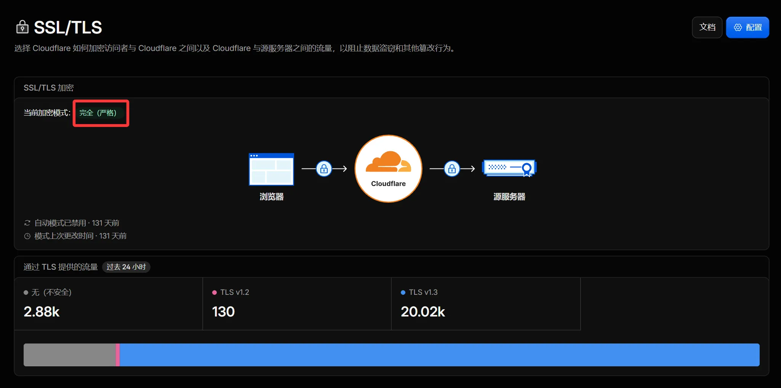
Task: Select the 20.02k TLS v1.3 value
Action: tap(423, 312)
